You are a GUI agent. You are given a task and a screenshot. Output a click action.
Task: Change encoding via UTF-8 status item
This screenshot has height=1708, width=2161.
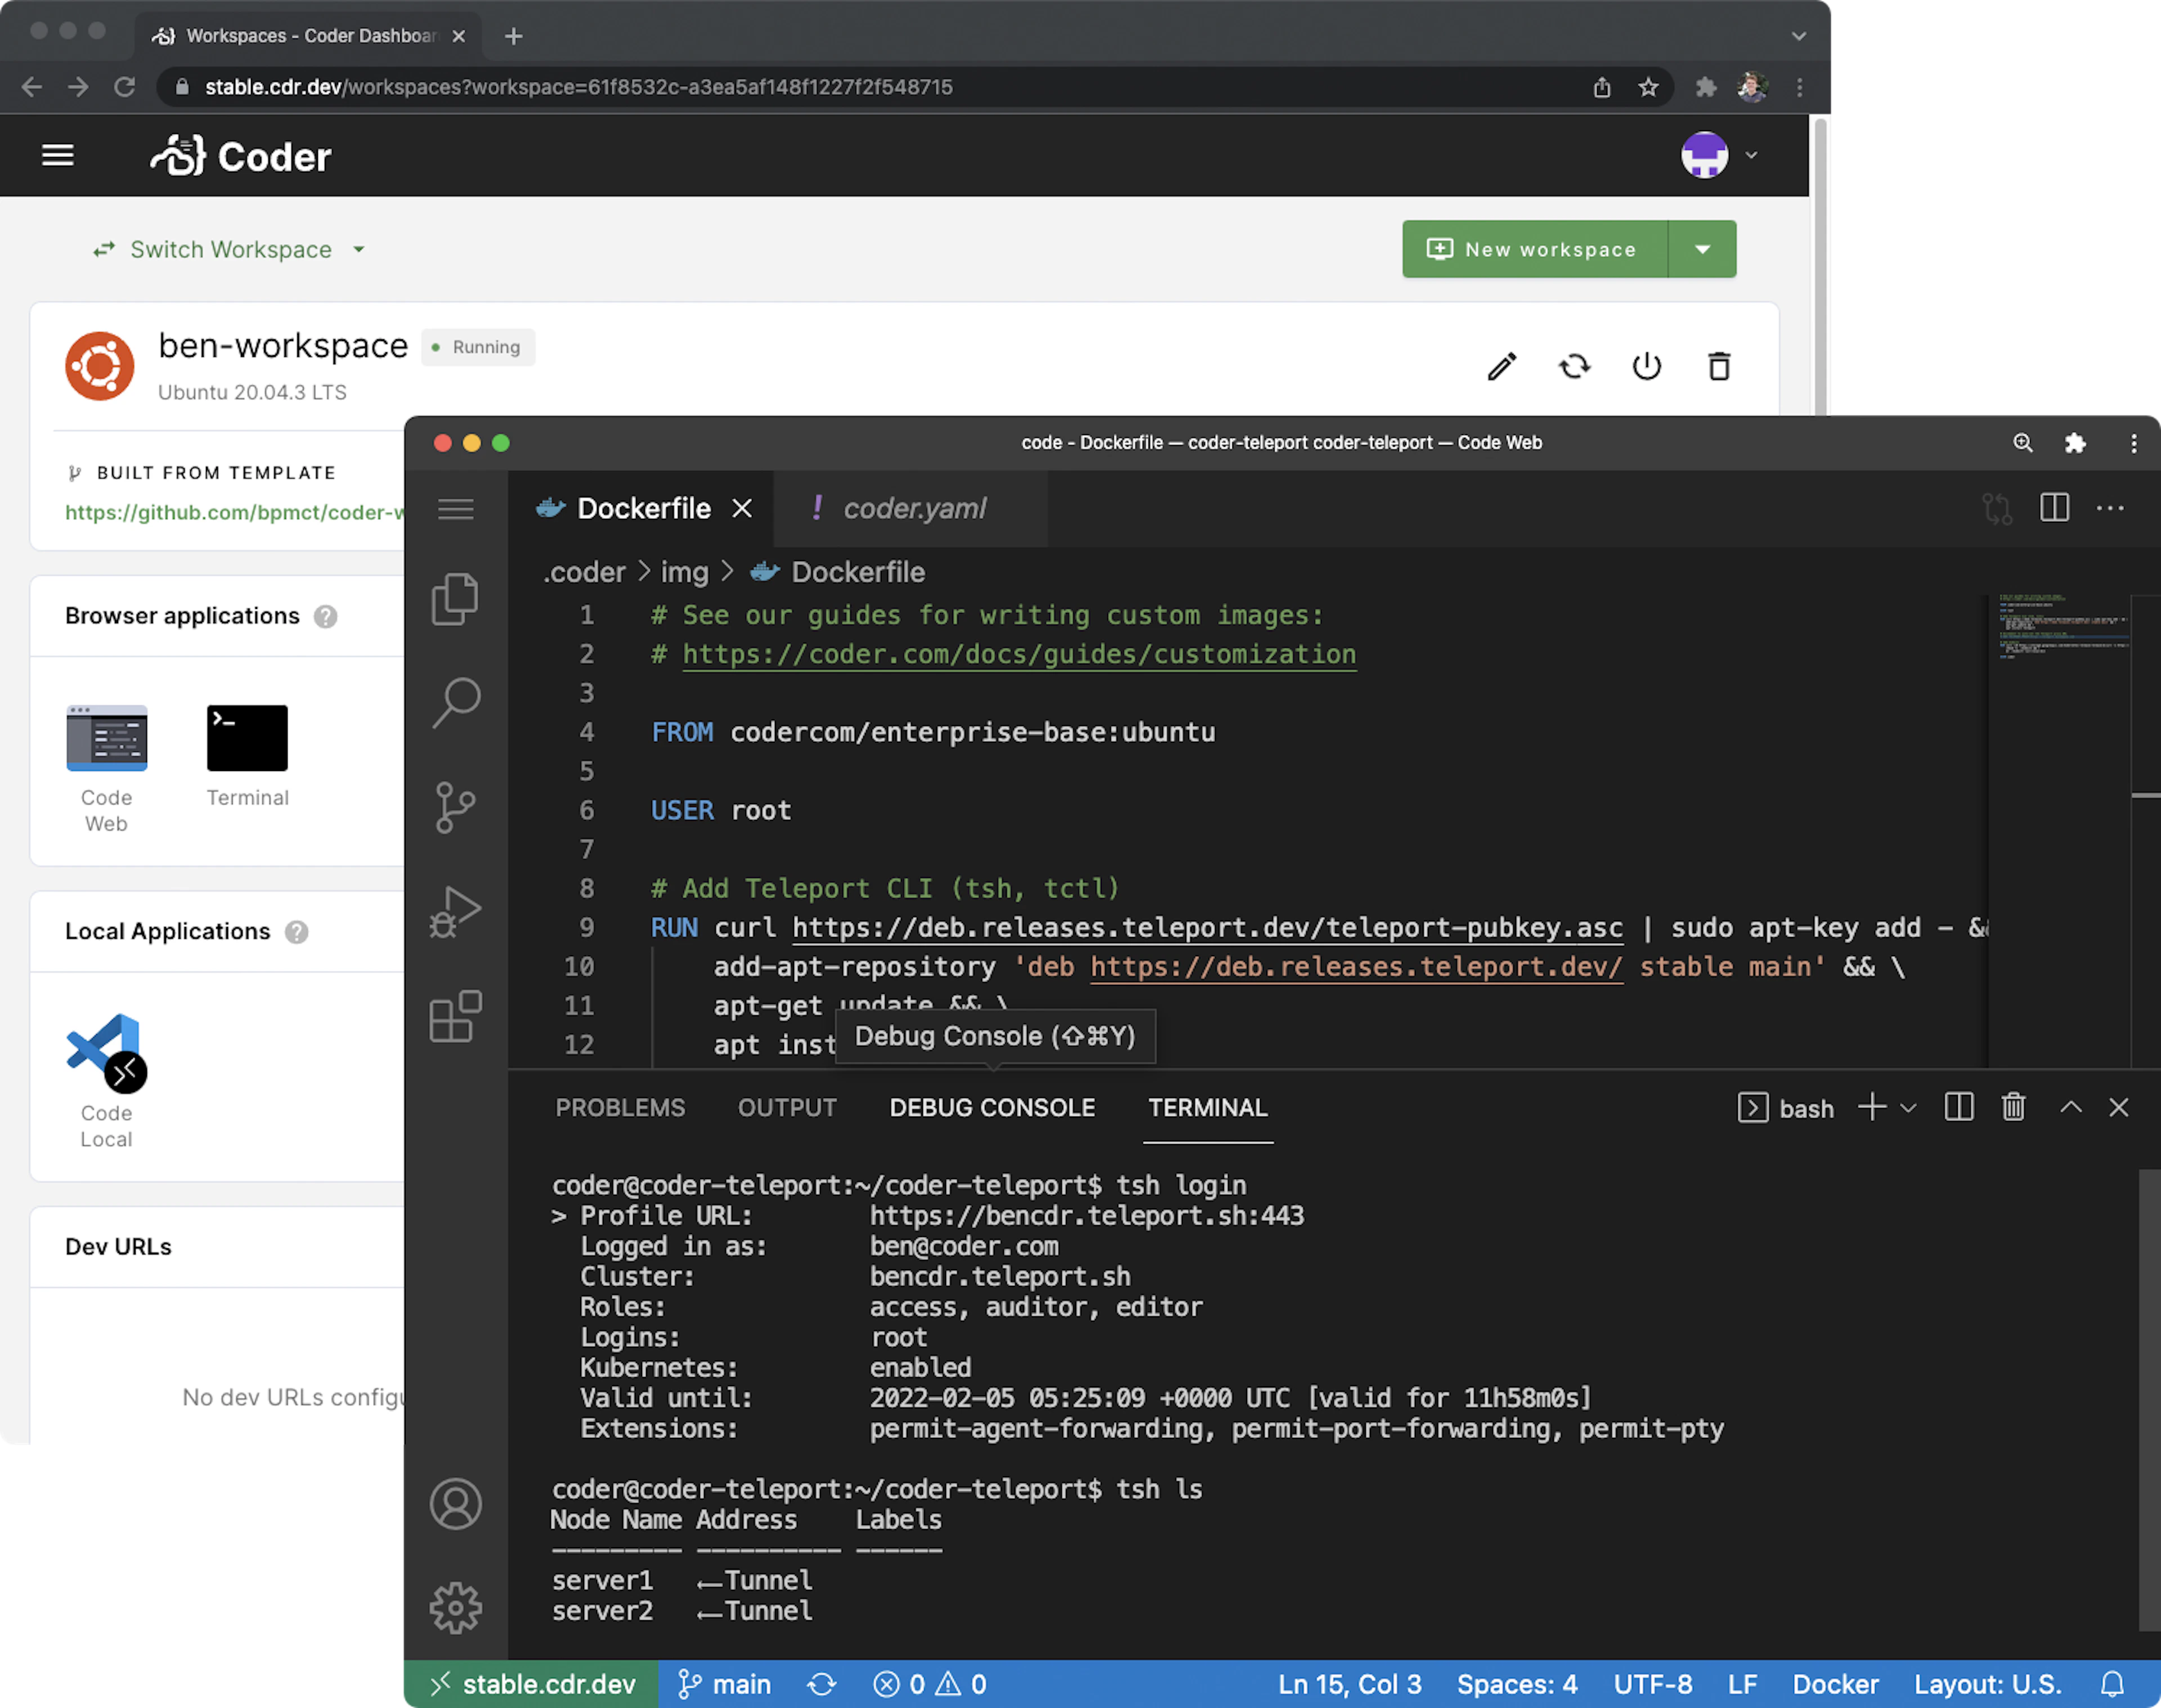click(1652, 1684)
